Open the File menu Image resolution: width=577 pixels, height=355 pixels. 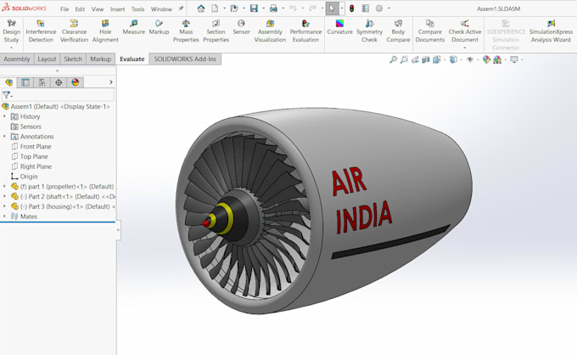[64, 9]
